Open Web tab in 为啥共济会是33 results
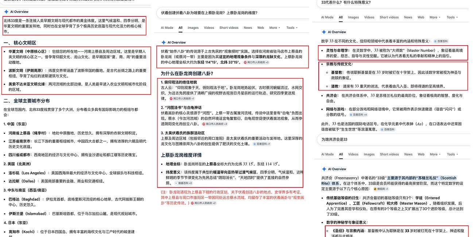The image size is (474, 237). coord(421,154)
